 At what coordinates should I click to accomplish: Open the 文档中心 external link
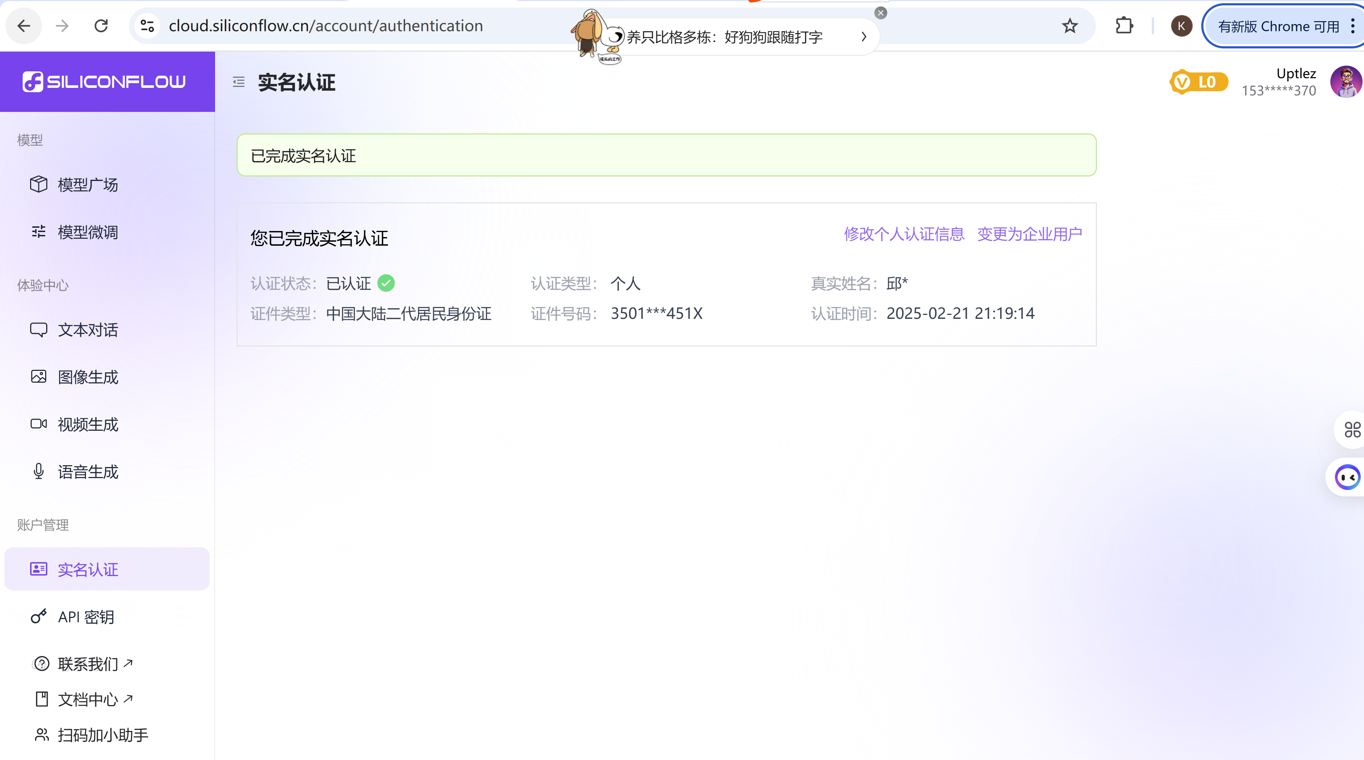(87, 699)
